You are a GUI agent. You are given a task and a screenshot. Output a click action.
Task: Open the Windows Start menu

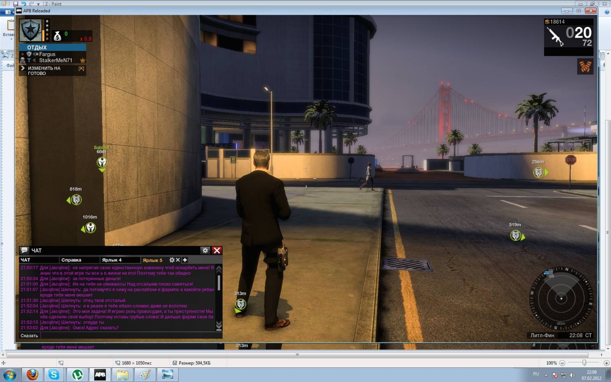[10, 375]
